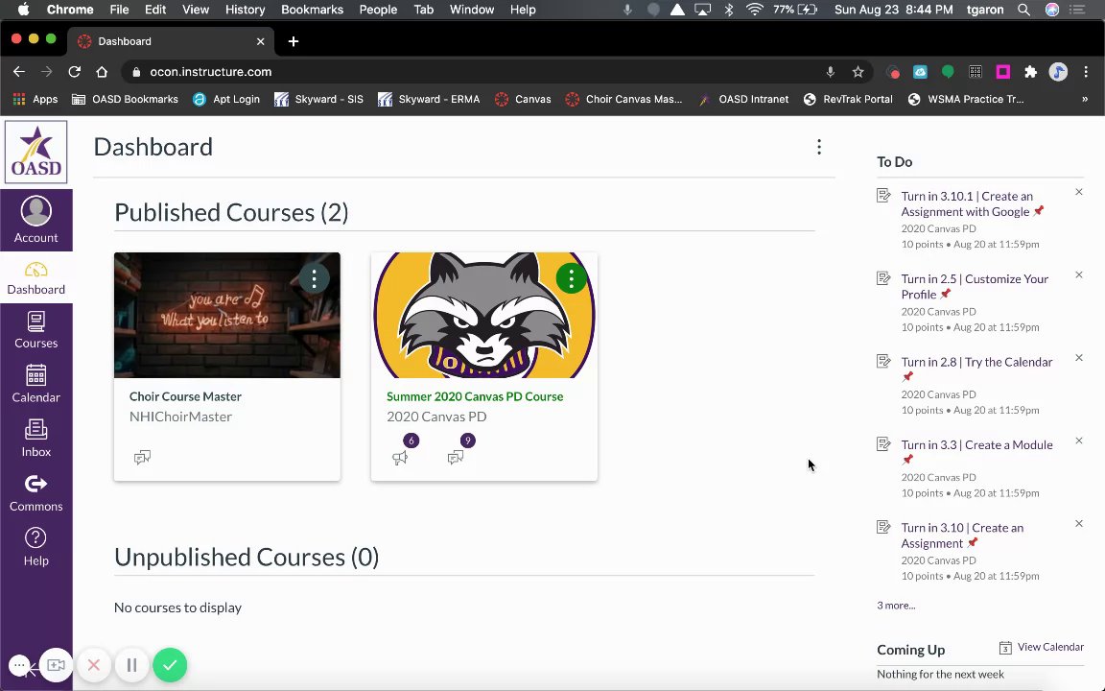Dismiss the Try the Calendar to-do
Image resolution: width=1105 pixels, height=691 pixels.
click(1079, 357)
